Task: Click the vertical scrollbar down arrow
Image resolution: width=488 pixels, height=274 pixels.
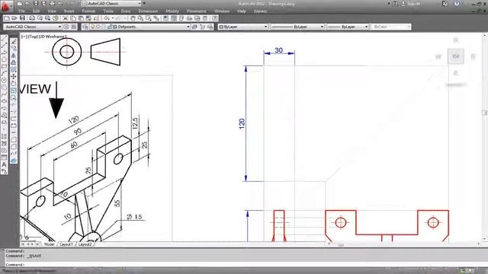Action: pyautogui.click(x=485, y=239)
